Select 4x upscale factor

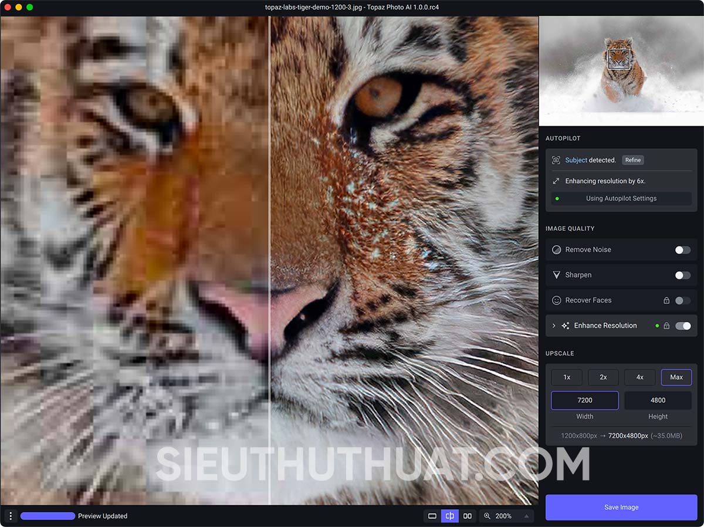(x=640, y=377)
